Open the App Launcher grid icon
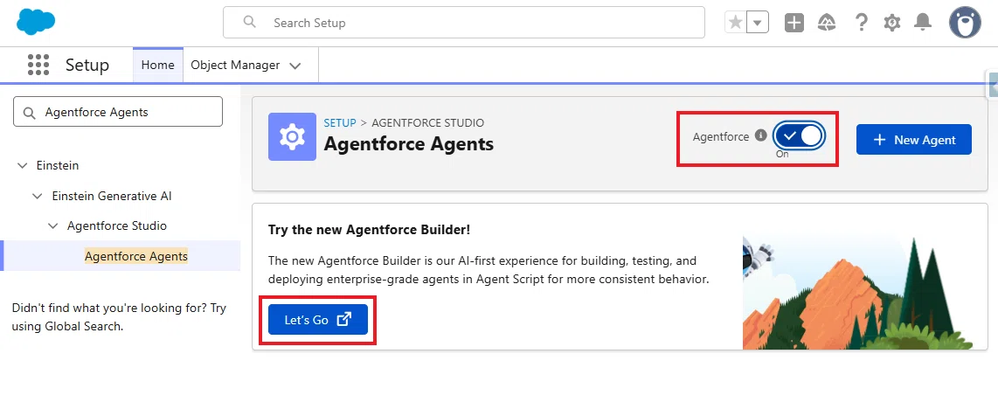 (38, 65)
